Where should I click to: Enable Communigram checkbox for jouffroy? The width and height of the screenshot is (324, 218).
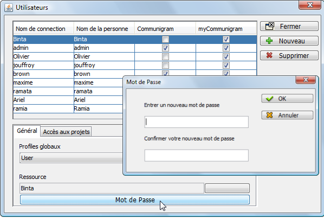(165, 66)
